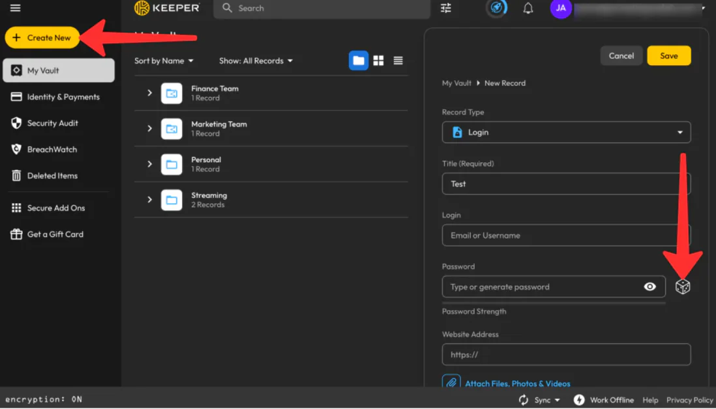Click the Marketing Team shared folder icon
Viewport: 716px width, 409px height.
tap(172, 129)
